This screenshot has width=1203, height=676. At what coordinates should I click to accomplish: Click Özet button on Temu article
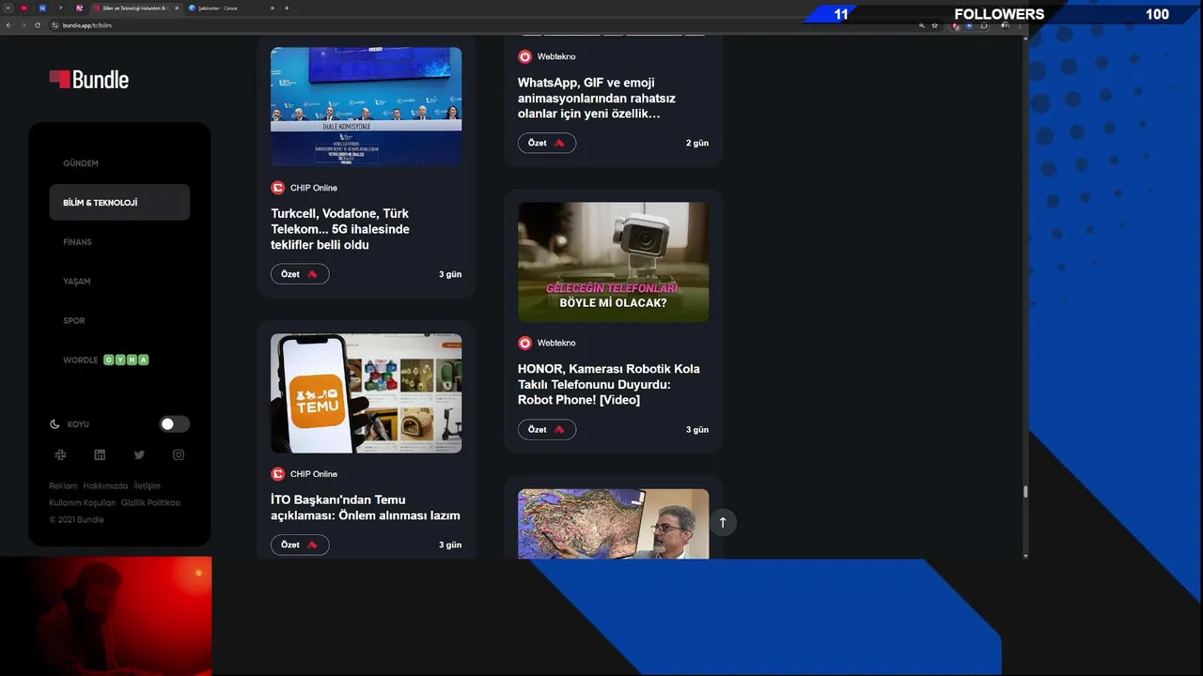click(x=300, y=545)
